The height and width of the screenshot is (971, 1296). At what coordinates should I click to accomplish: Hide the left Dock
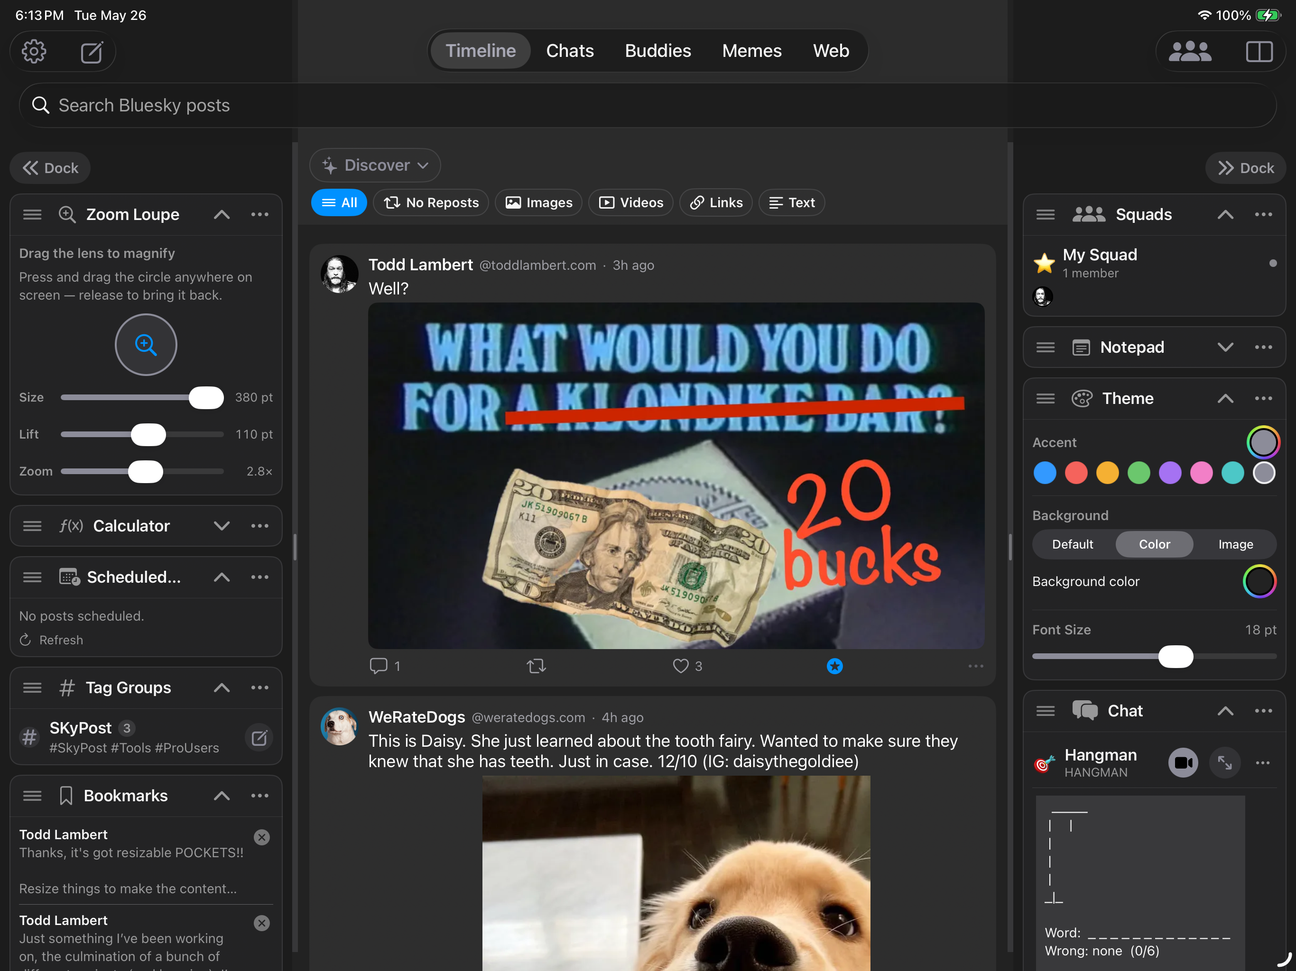click(50, 168)
